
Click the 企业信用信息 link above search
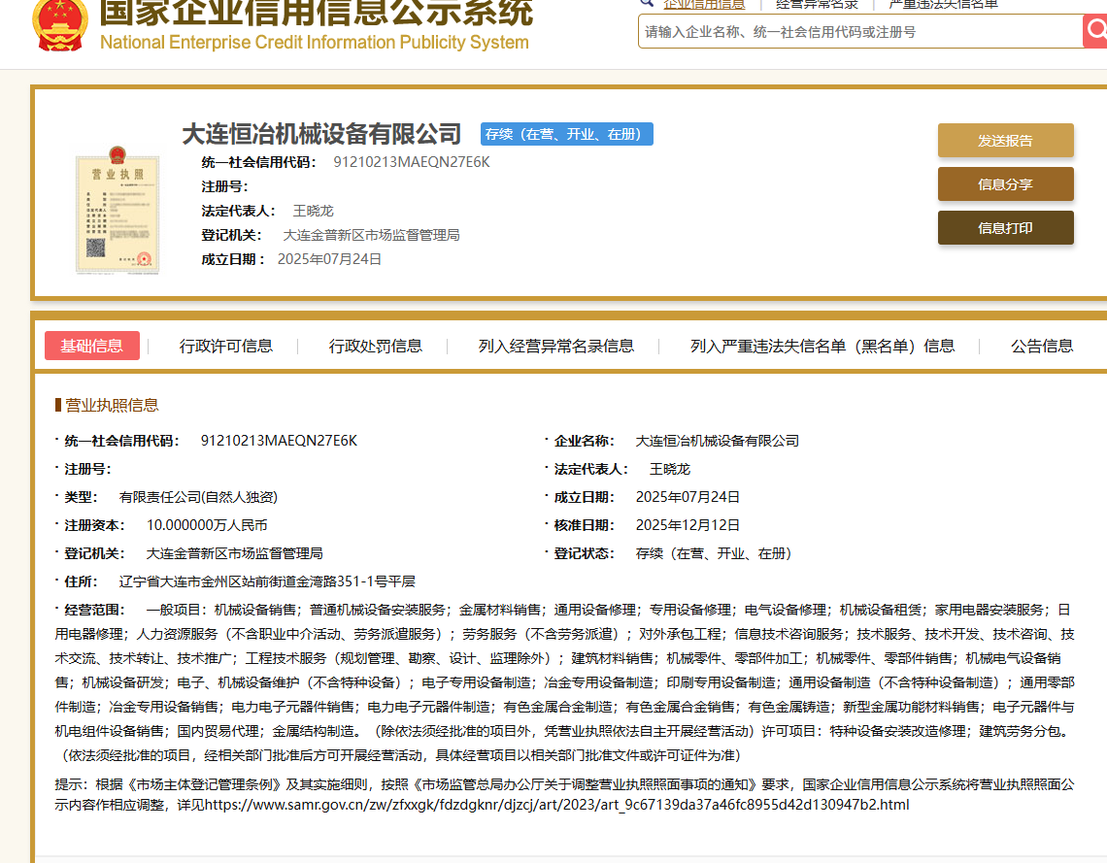click(704, 4)
